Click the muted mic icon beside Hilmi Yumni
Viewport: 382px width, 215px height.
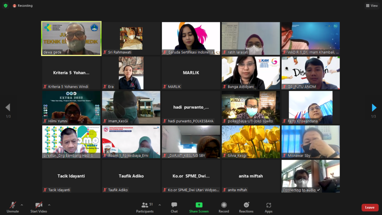click(45, 121)
